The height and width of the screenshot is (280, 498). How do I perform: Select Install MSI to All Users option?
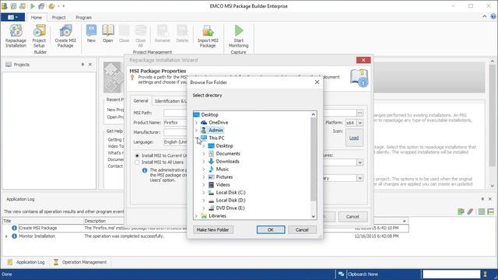137,163
